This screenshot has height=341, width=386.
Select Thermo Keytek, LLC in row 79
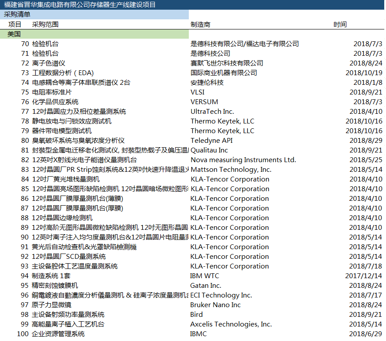[222, 131]
